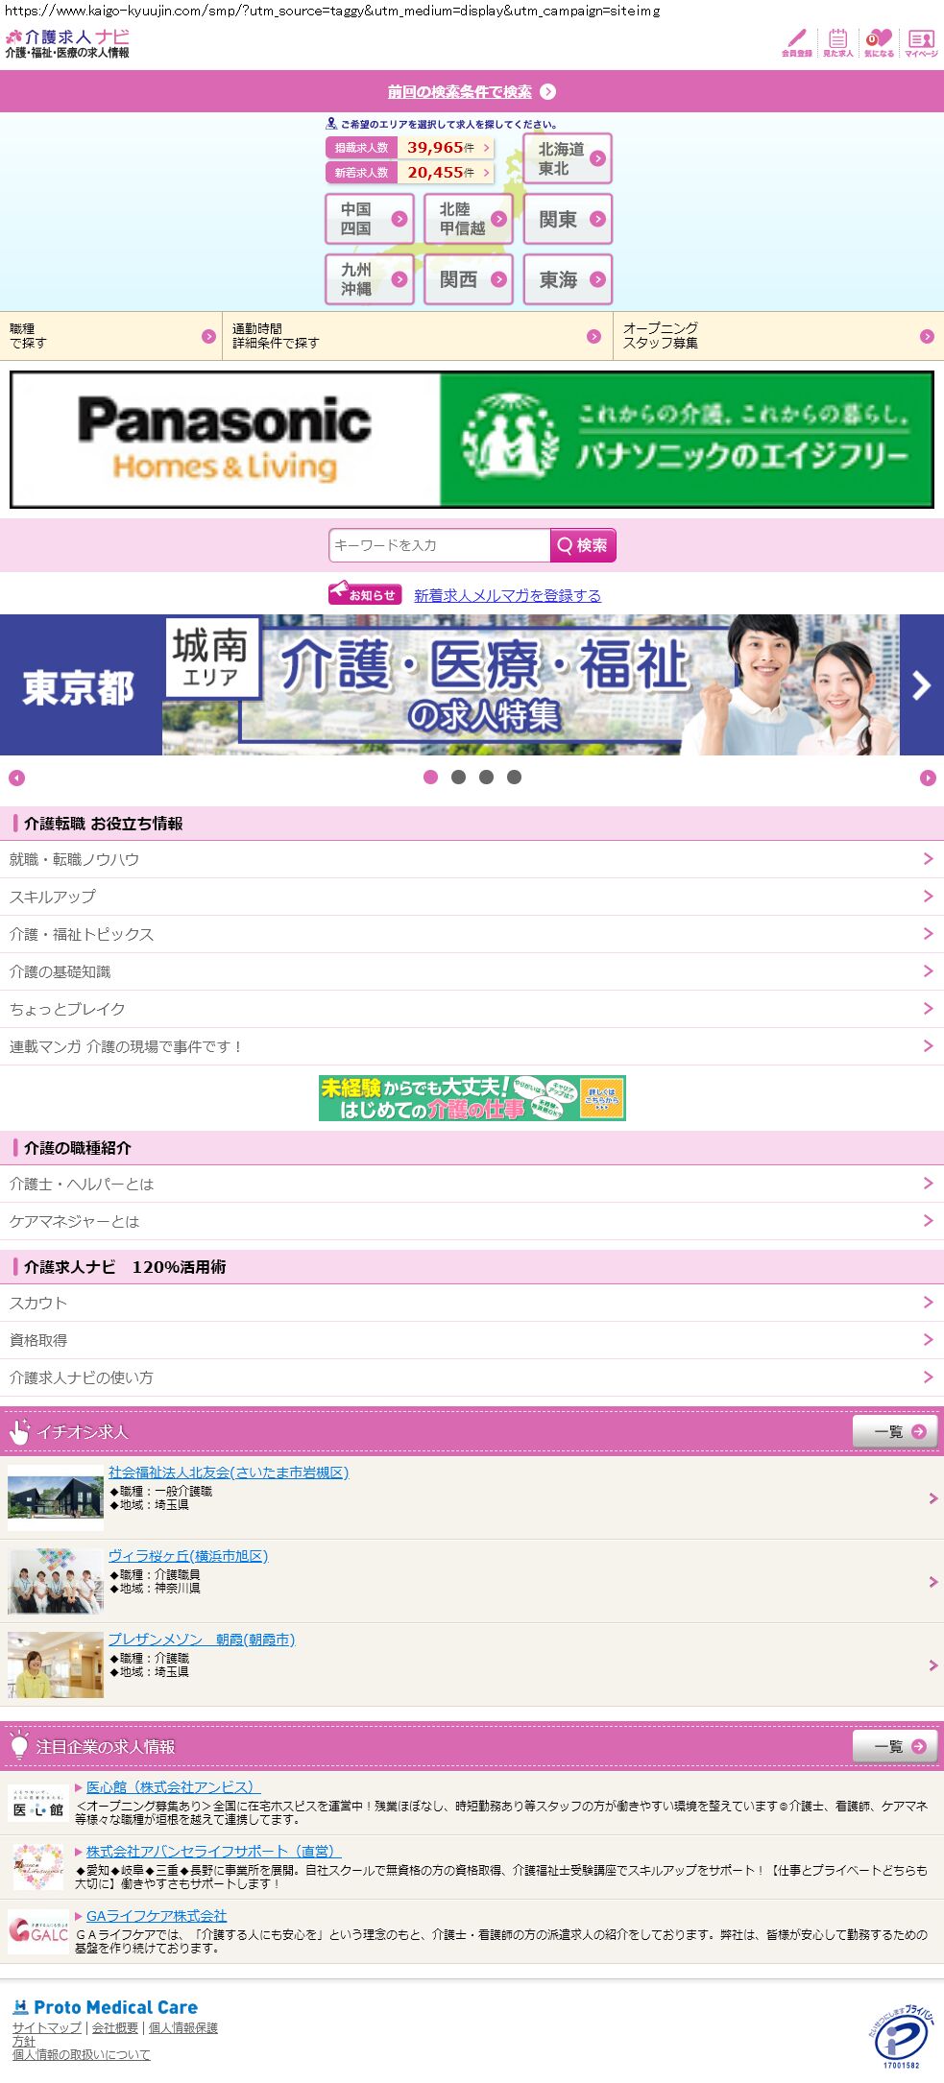The width and height of the screenshot is (944, 2083).
Task: Open スカウト row
Action: 472,1303
